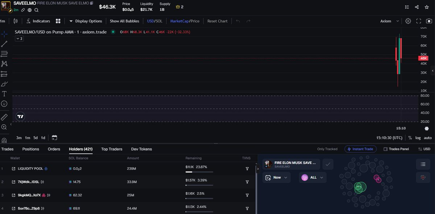Select the chart zoom-in tool
Screen dimensions: 435x214
4,127
